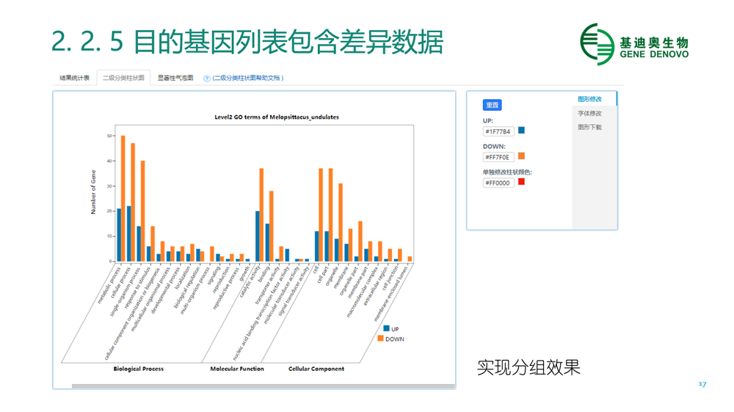Open the blue UP color swatch
This screenshot has width=734, height=412.
[521, 130]
